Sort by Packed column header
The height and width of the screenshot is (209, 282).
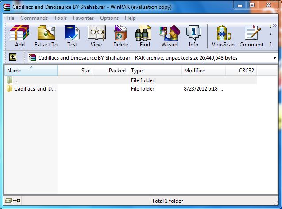[111, 71]
